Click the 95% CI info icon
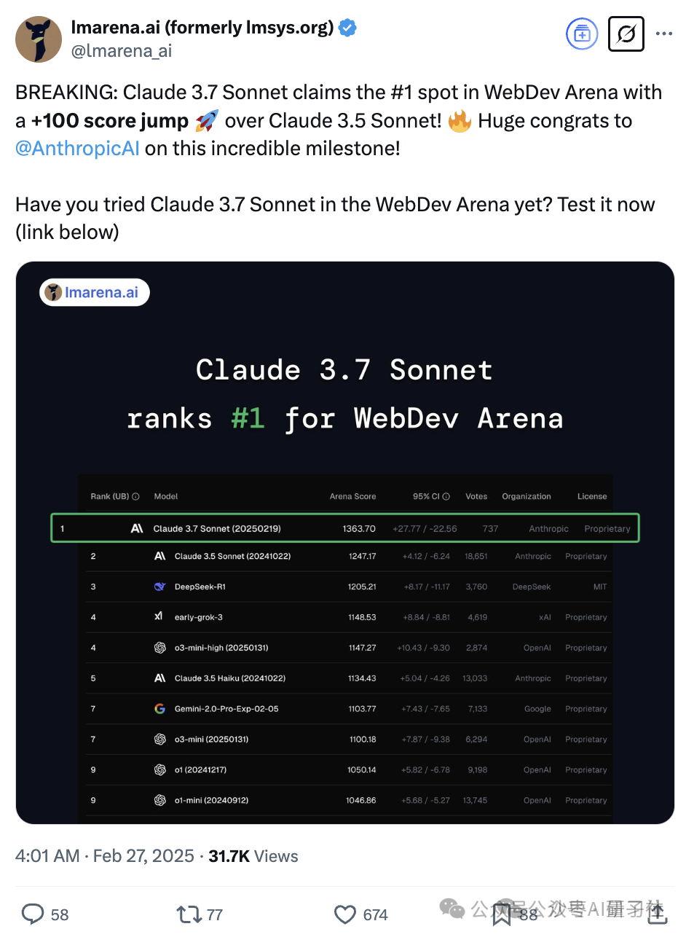The height and width of the screenshot is (937, 686). click(446, 496)
